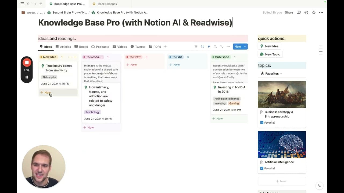Image resolution: width=344 pixels, height=193 pixels.
Task: Open database as full page
Action: pos(222,47)
